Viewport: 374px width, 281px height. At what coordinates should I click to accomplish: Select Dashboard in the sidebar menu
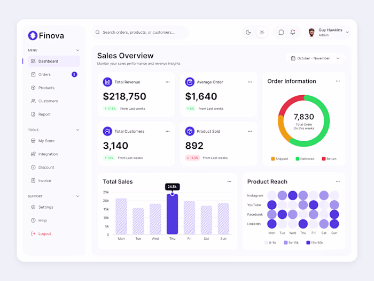click(54, 61)
